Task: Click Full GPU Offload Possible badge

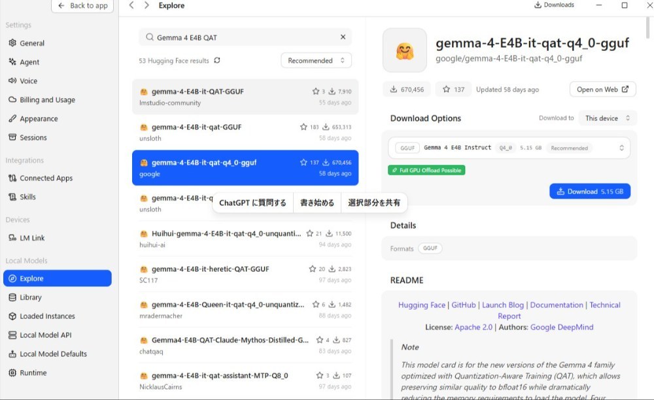Action: click(x=426, y=170)
